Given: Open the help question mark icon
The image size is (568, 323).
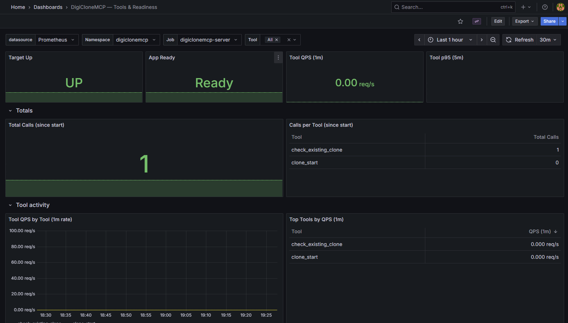Looking at the screenshot, I should pos(545,7).
